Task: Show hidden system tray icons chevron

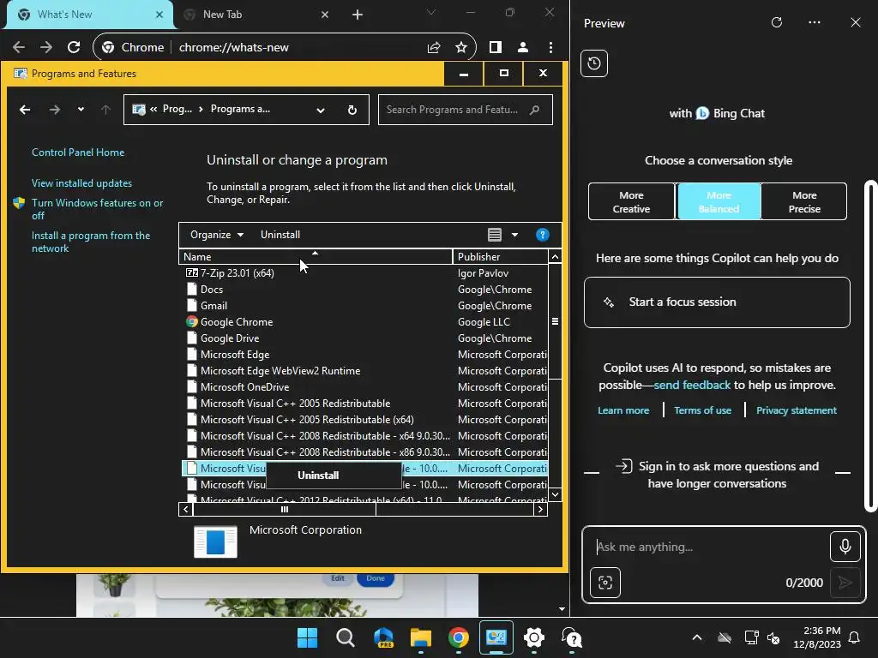Action: (696, 637)
